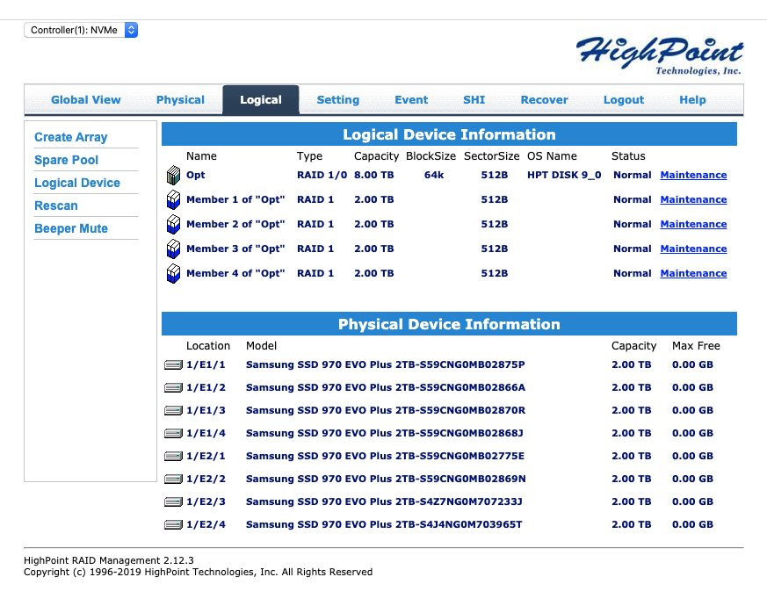Screen dimensions: 767x613
Task: Click the Logout tab
Action: coord(624,100)
